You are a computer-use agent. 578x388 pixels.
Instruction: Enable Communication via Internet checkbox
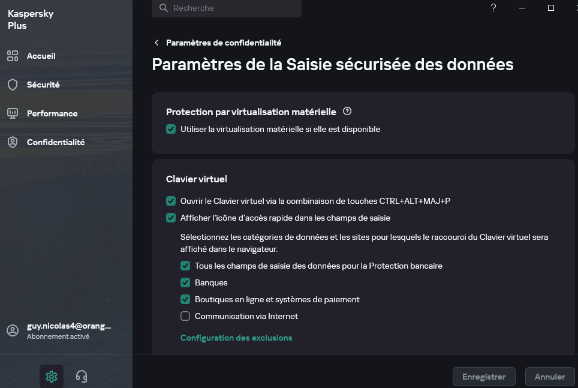click(x=185, y=316)
